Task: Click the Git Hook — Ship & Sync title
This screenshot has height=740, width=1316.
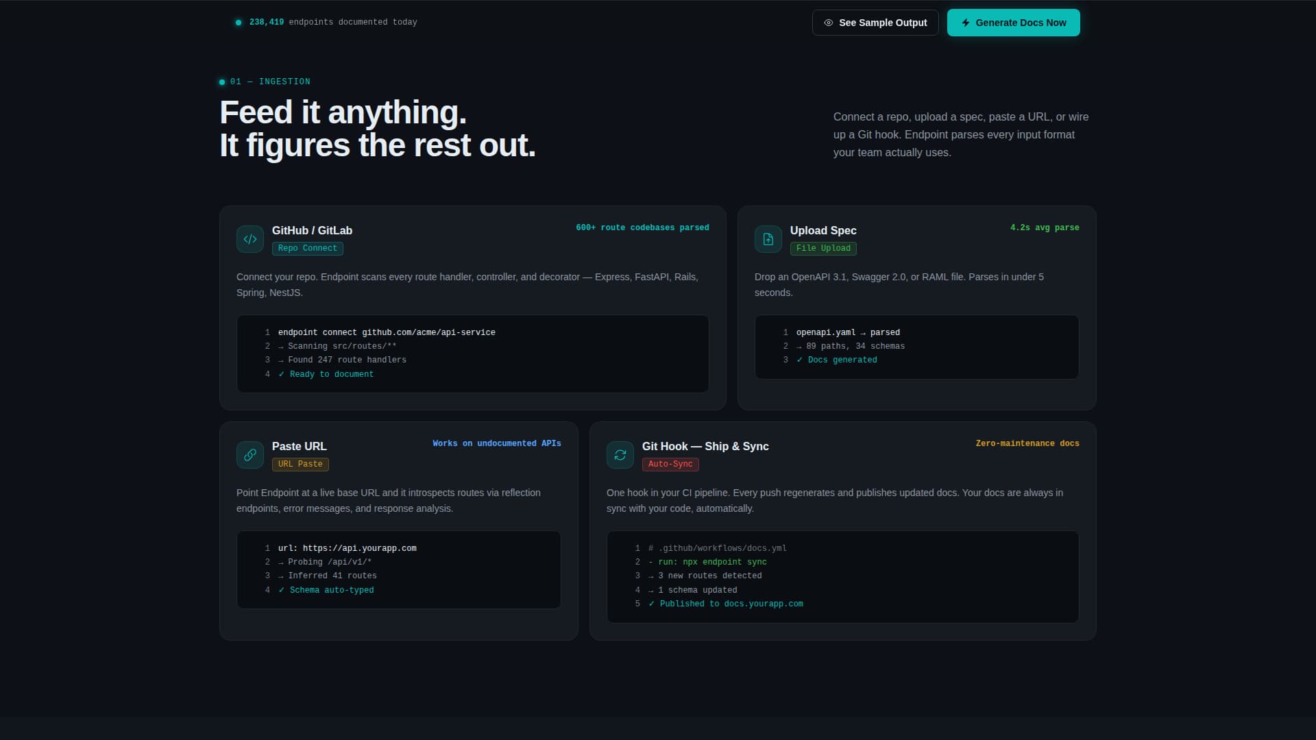Action: point(705,447)
